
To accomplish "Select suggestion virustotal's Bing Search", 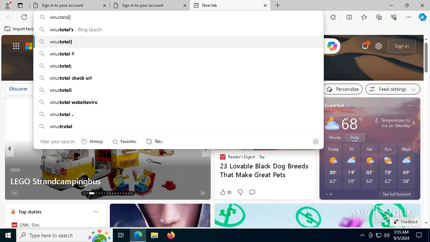I will click(179, 30).
